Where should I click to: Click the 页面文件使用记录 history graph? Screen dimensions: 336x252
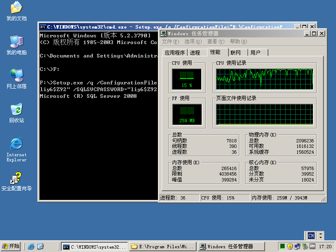click(x=265, y=114)
